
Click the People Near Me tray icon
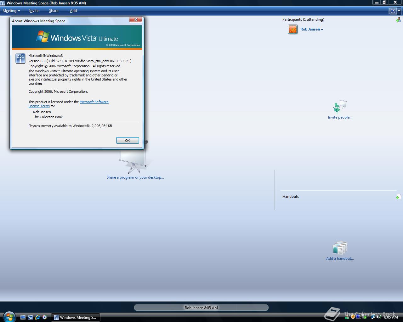click(x=347, y=317)
